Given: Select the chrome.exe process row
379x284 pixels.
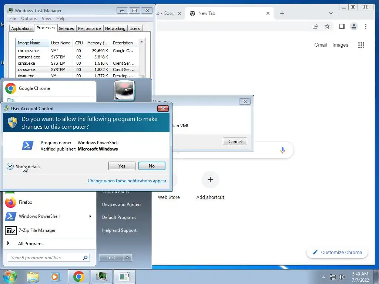Looking at the screenshot, I should tap(77, 51).
